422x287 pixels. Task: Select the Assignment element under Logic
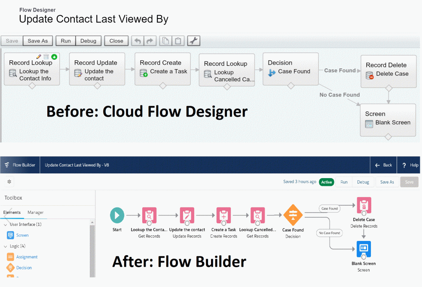click(27, 256)
